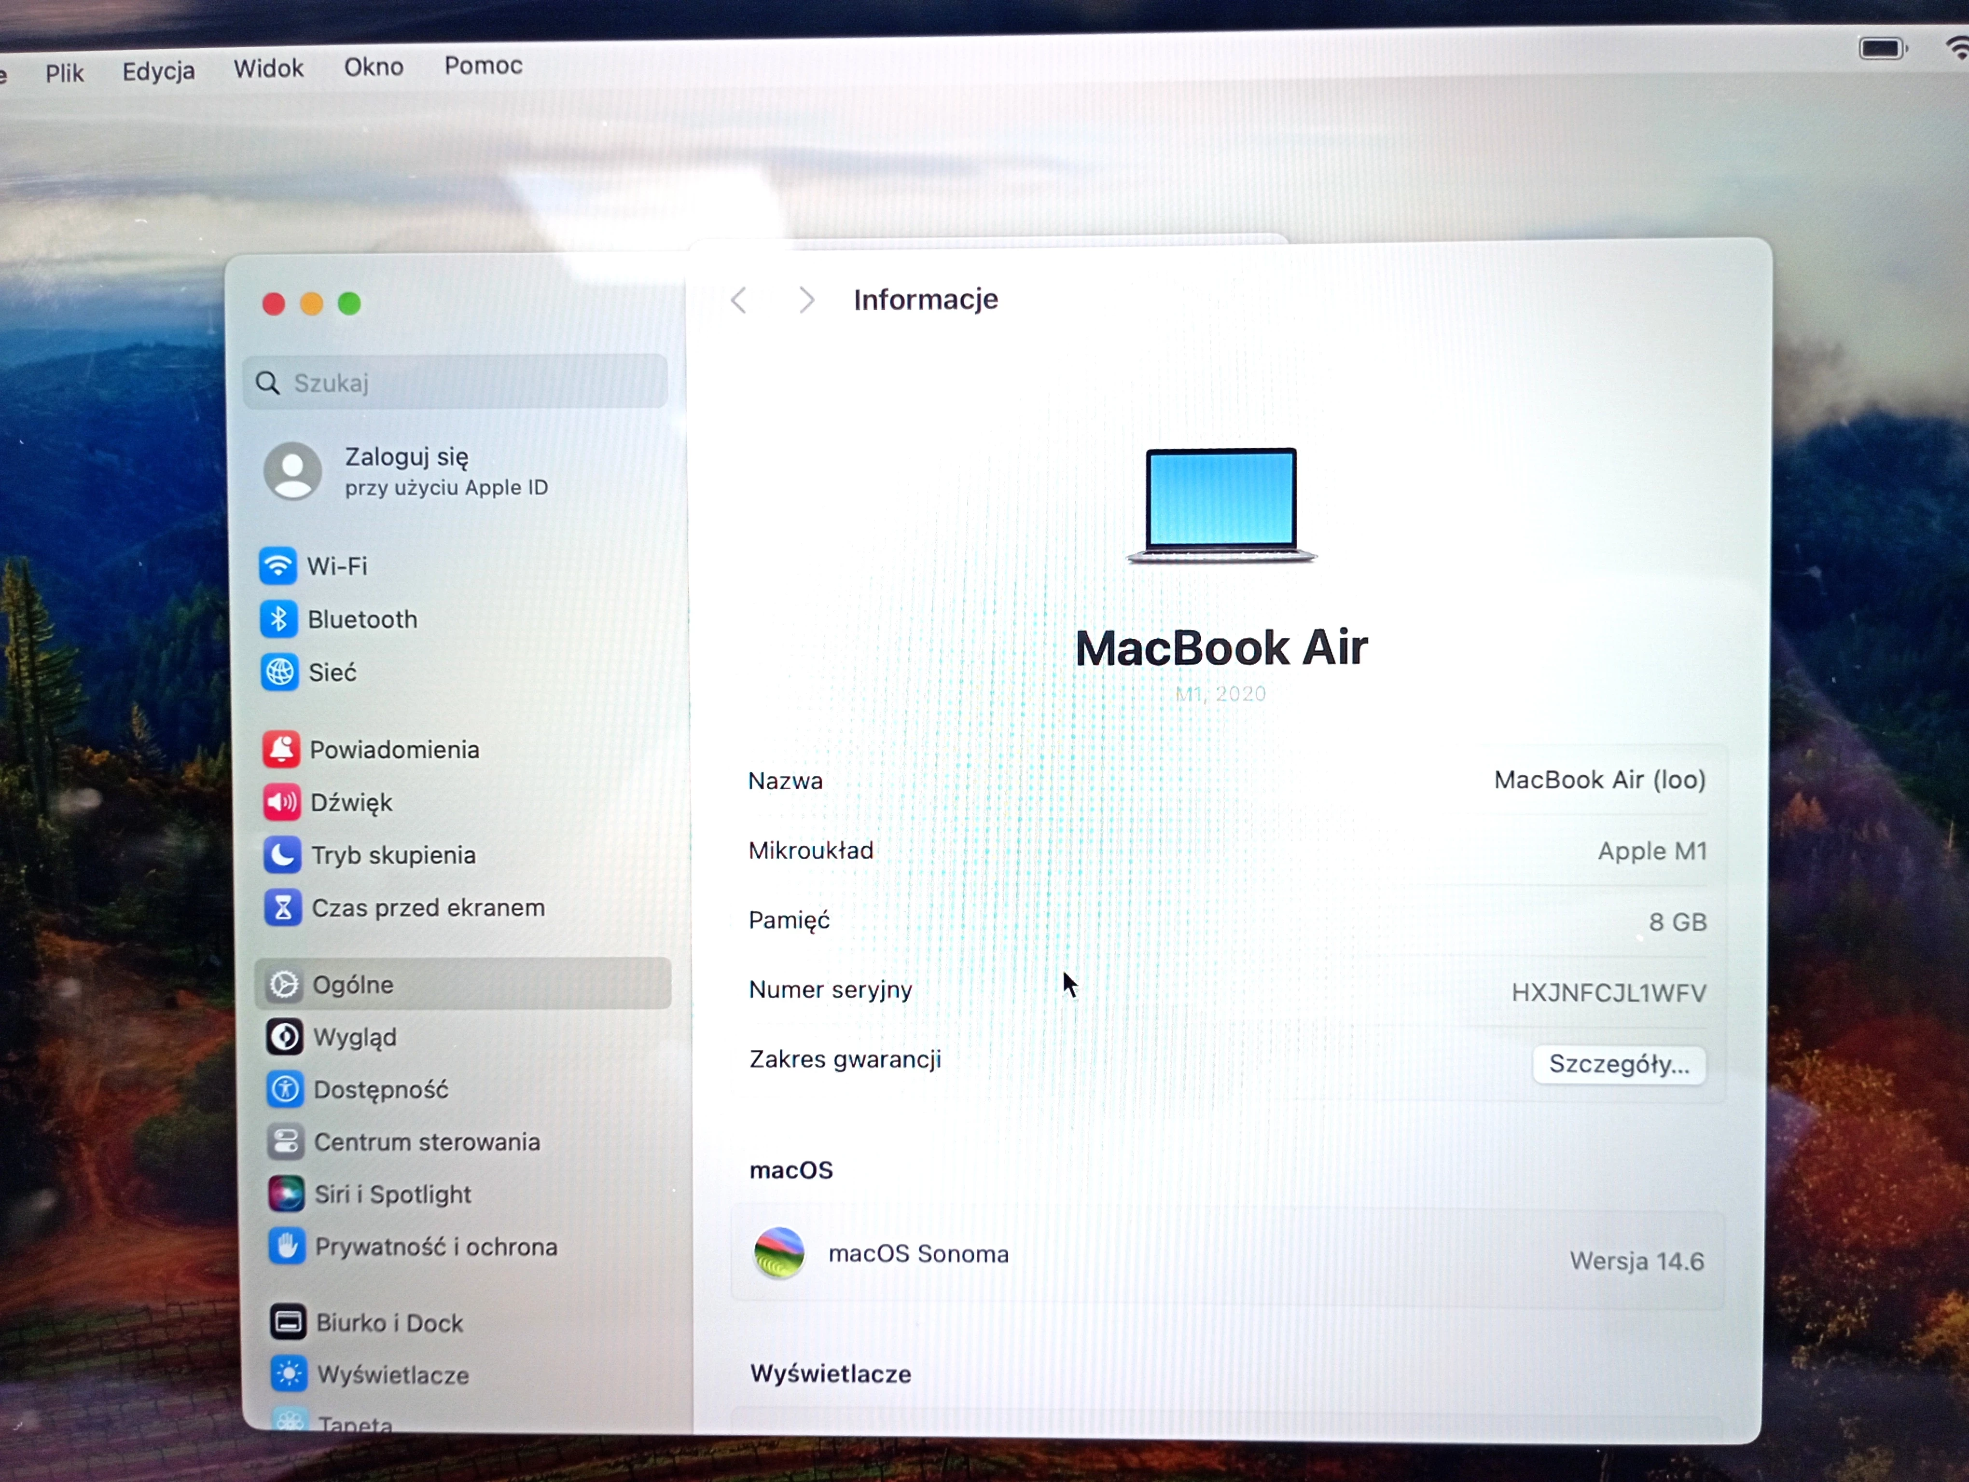The image size is (1969, 1482).
Task: Click the Numer seryjny label
Action: point(831,990)
